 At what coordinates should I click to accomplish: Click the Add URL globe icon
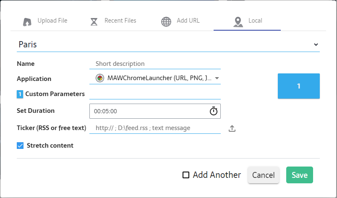[x=166, y=21]
